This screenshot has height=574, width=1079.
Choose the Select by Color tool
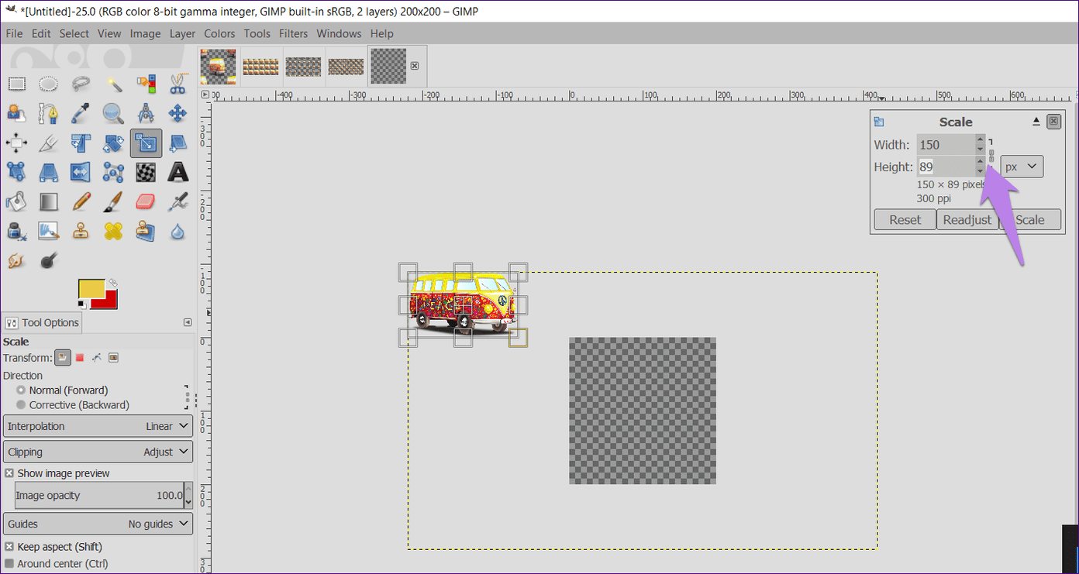146,84
